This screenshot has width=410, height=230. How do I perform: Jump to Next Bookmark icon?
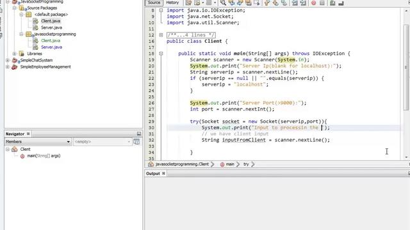[x=275, y=3]
